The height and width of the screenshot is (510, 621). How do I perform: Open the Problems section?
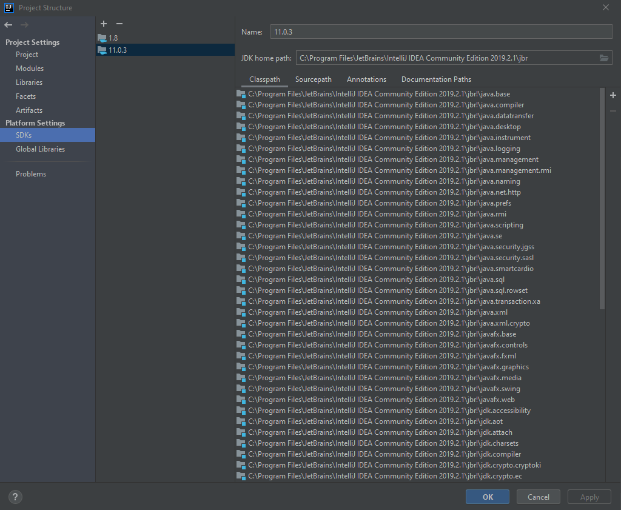tap(31, 174)
